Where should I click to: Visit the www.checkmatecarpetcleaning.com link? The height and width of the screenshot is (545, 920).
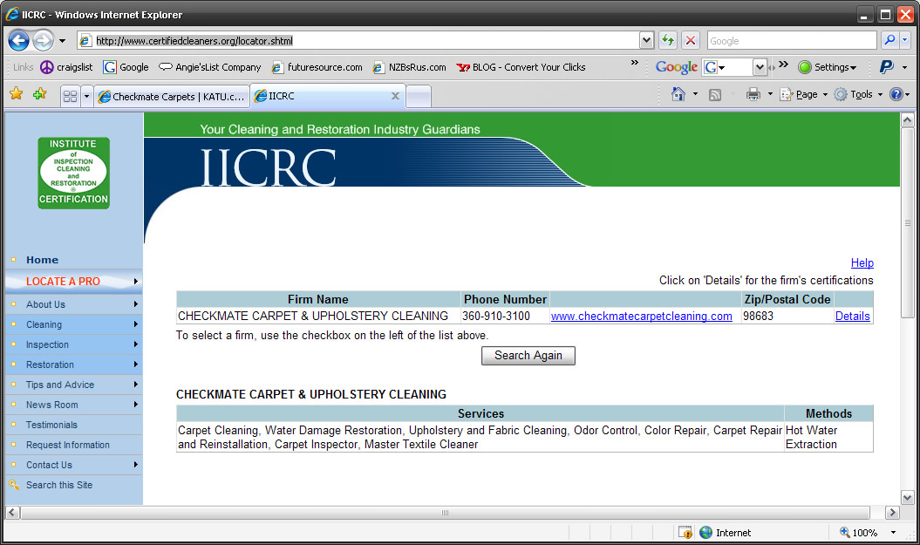tap(641, 317)
